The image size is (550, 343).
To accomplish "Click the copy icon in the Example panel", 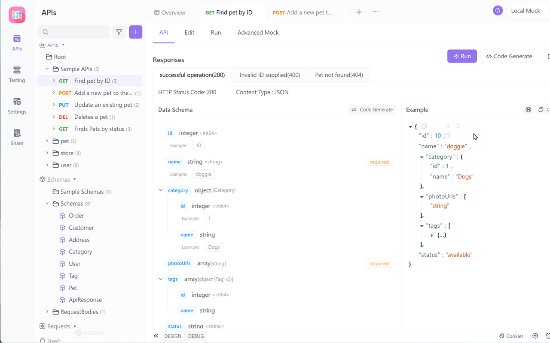I will 541,109.
